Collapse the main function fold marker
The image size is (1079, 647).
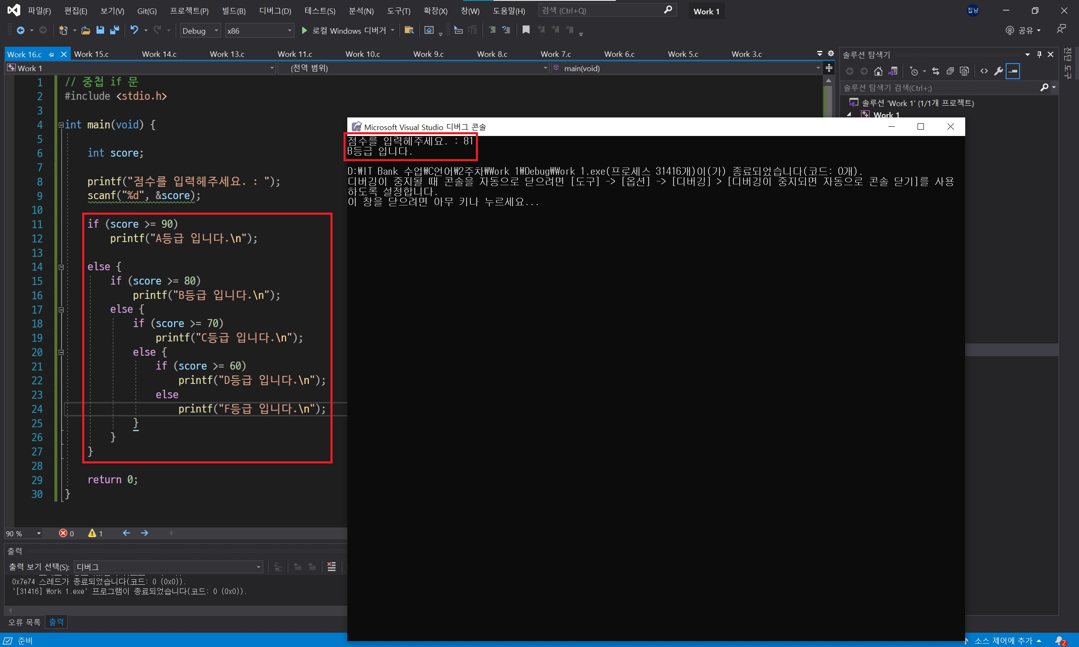[x=61, y=125]
